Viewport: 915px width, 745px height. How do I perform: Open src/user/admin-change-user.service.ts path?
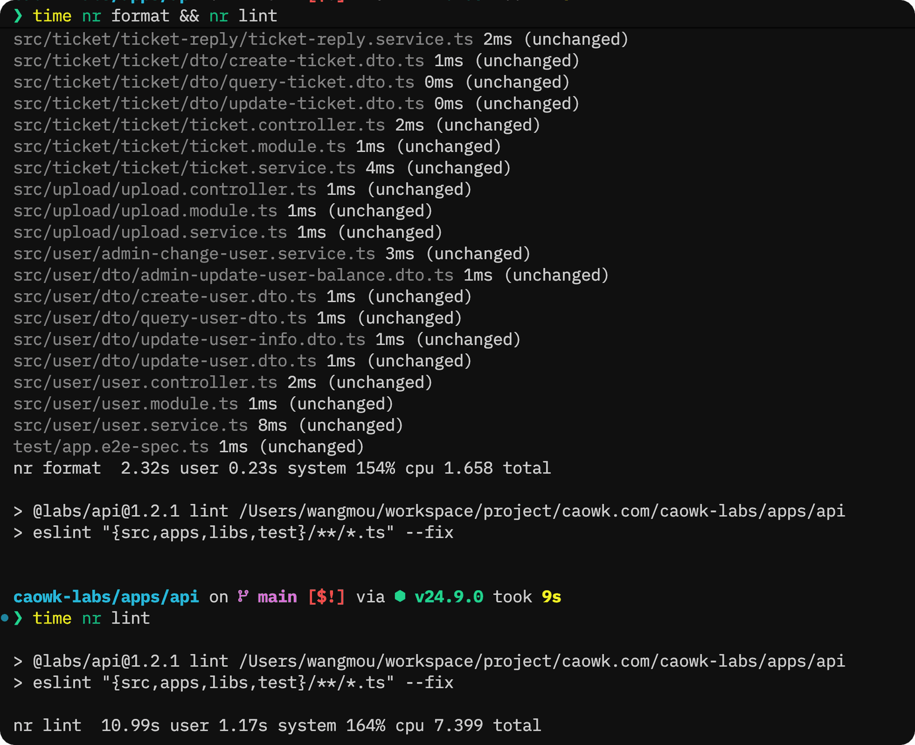coord(194,254)
